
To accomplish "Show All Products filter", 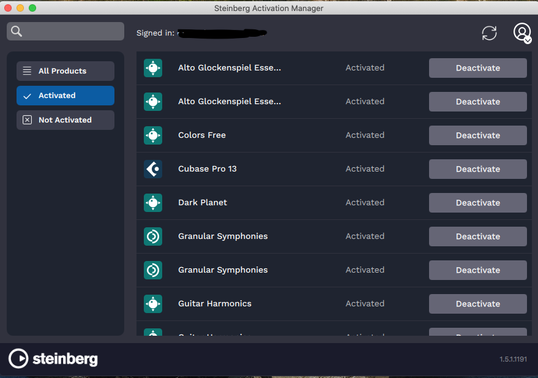I will [x=65, y=71].
